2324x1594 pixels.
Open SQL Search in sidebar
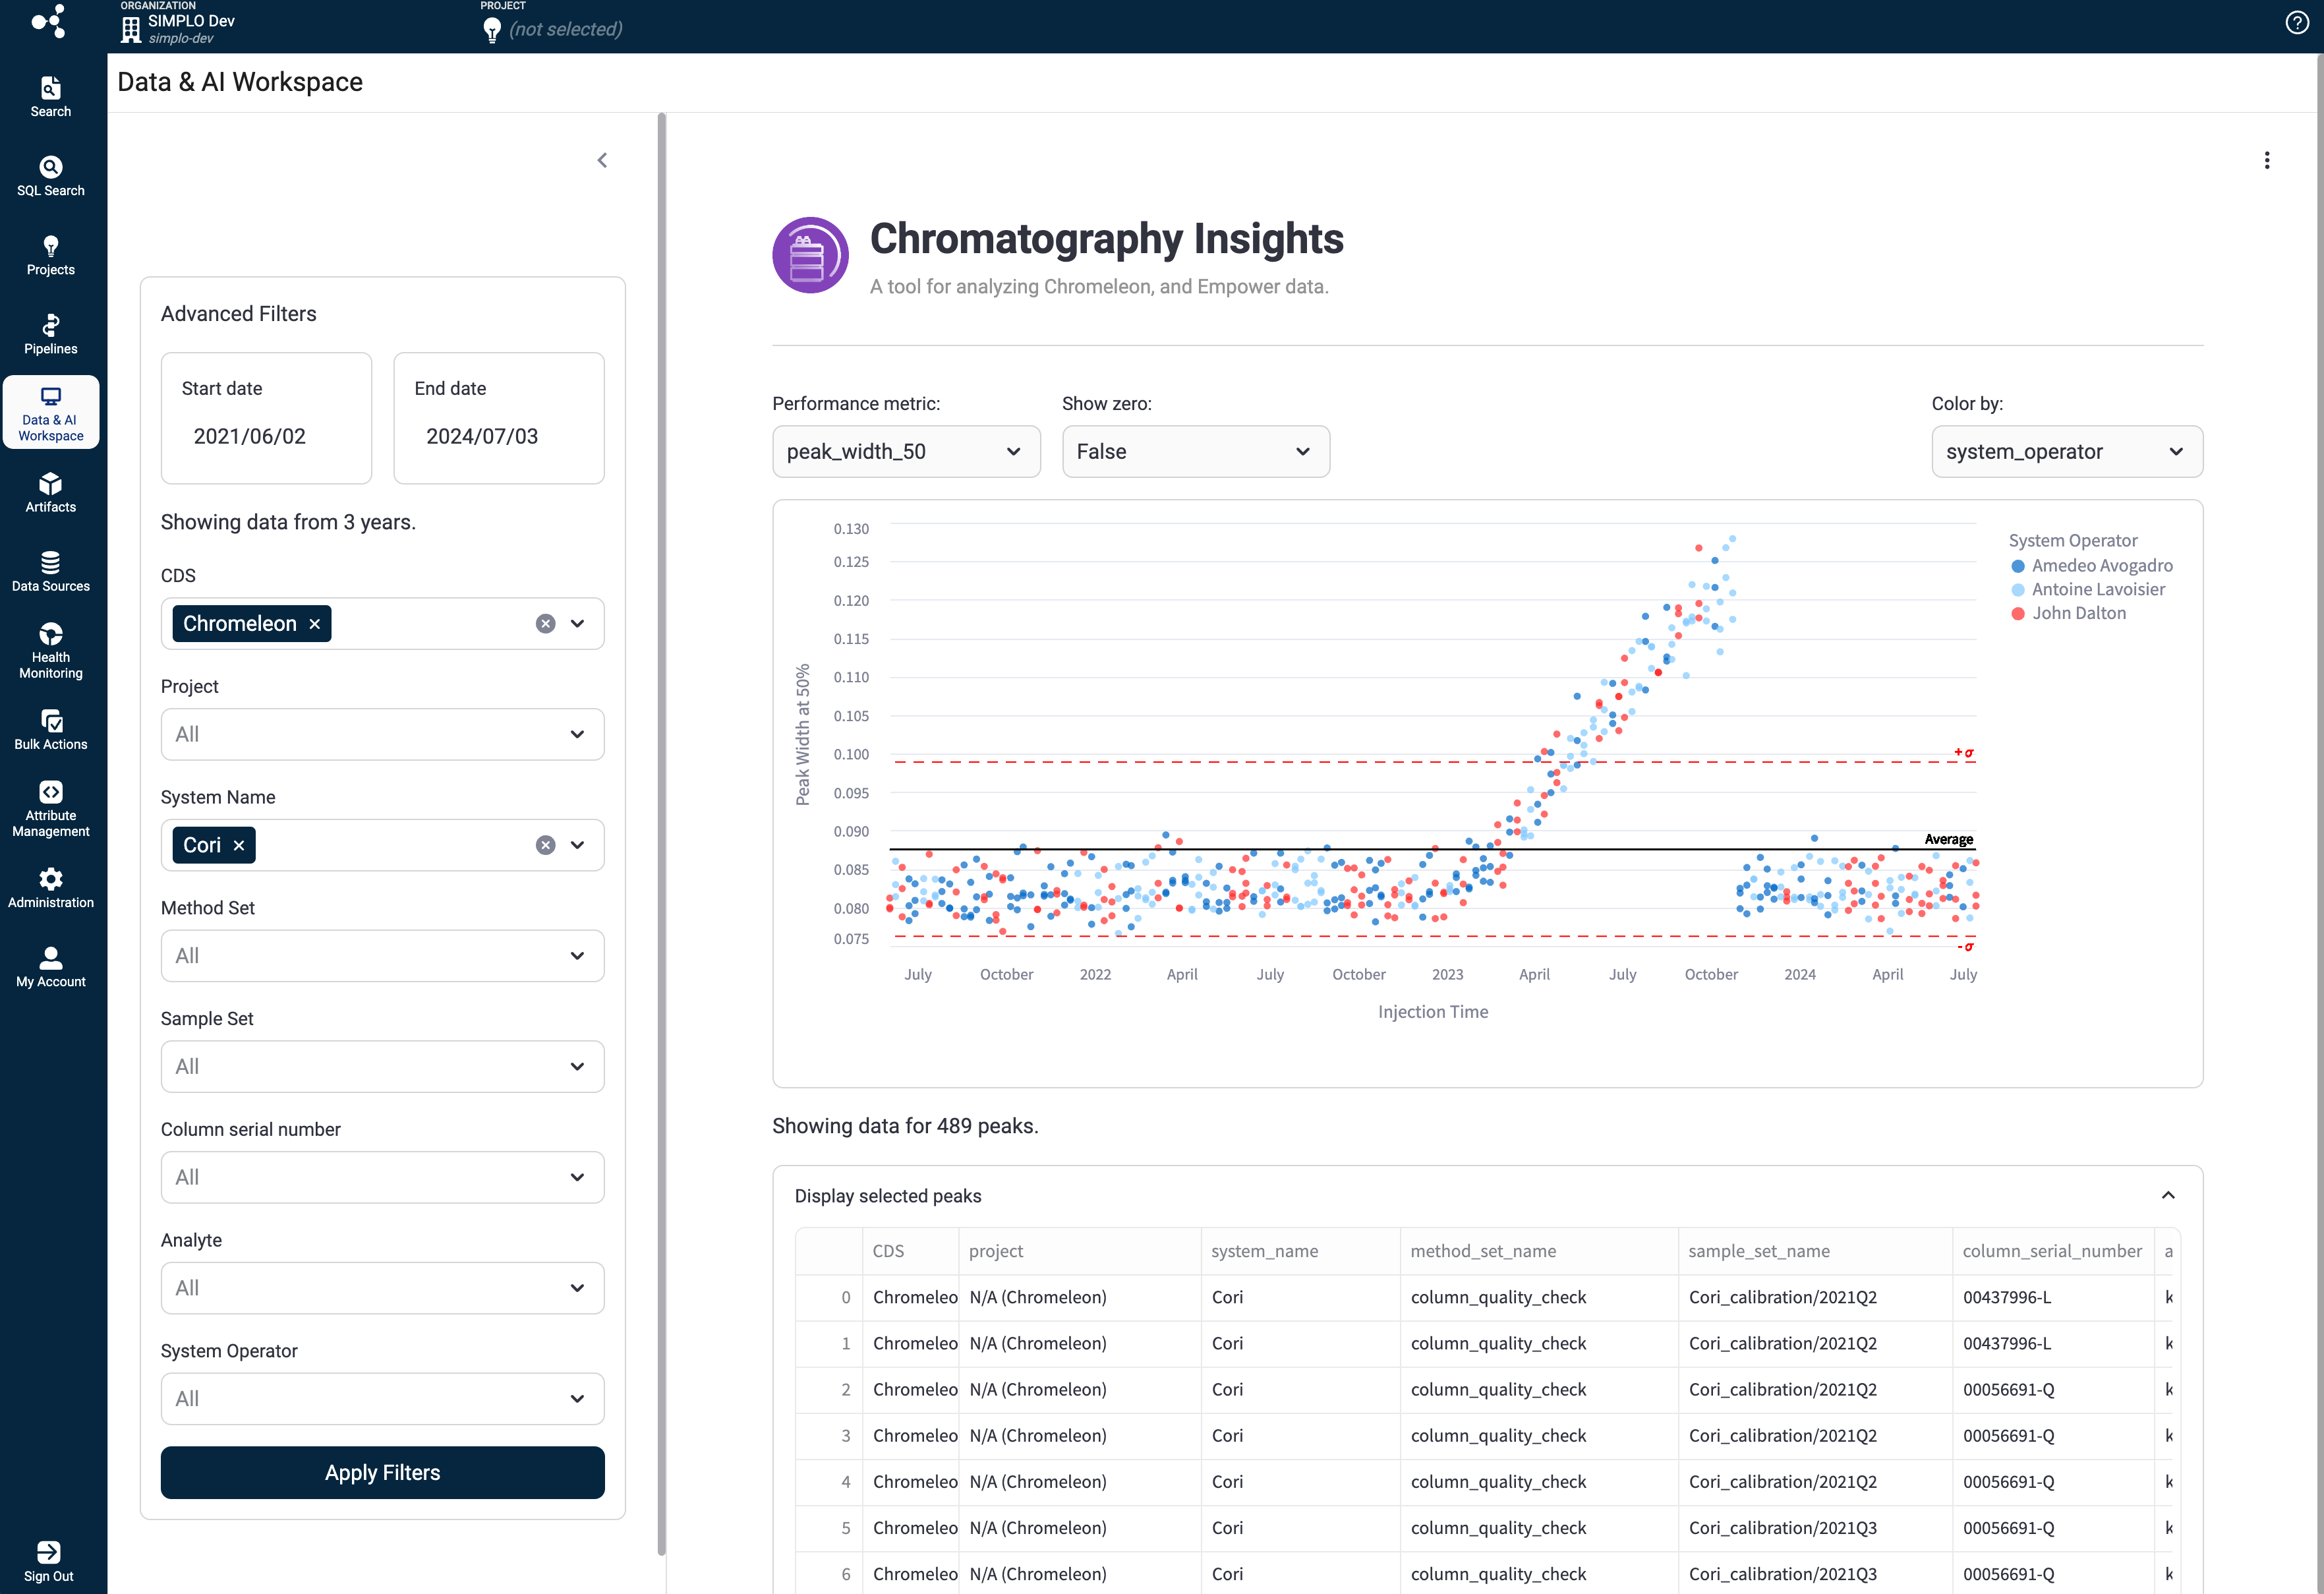tap(50, 176)
